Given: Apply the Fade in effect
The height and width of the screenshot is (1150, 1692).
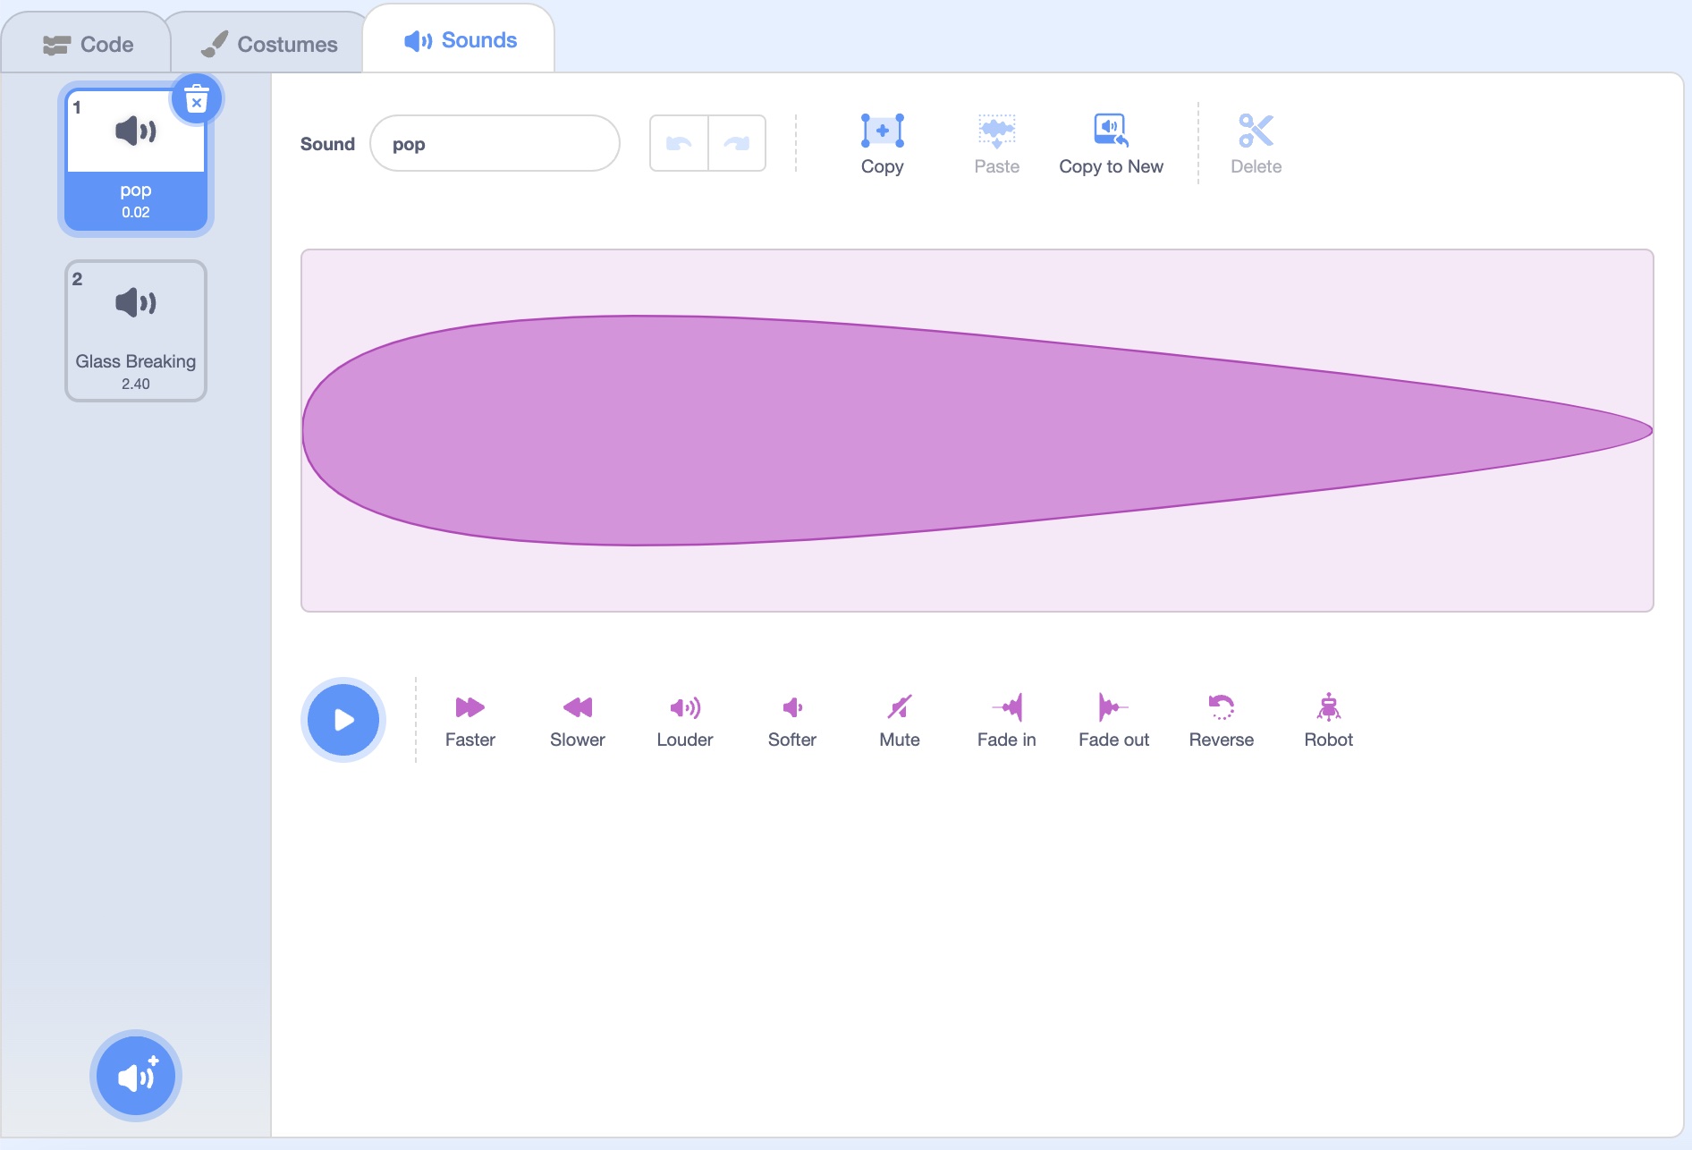Looking at the screenshot, I should tap(1007, 721).
